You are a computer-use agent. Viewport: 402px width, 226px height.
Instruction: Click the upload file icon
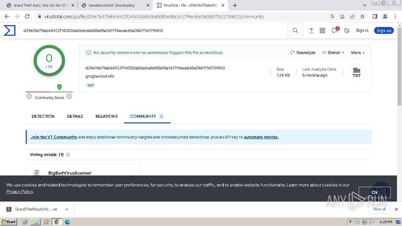pyautogui.click(x=311, y=30)
